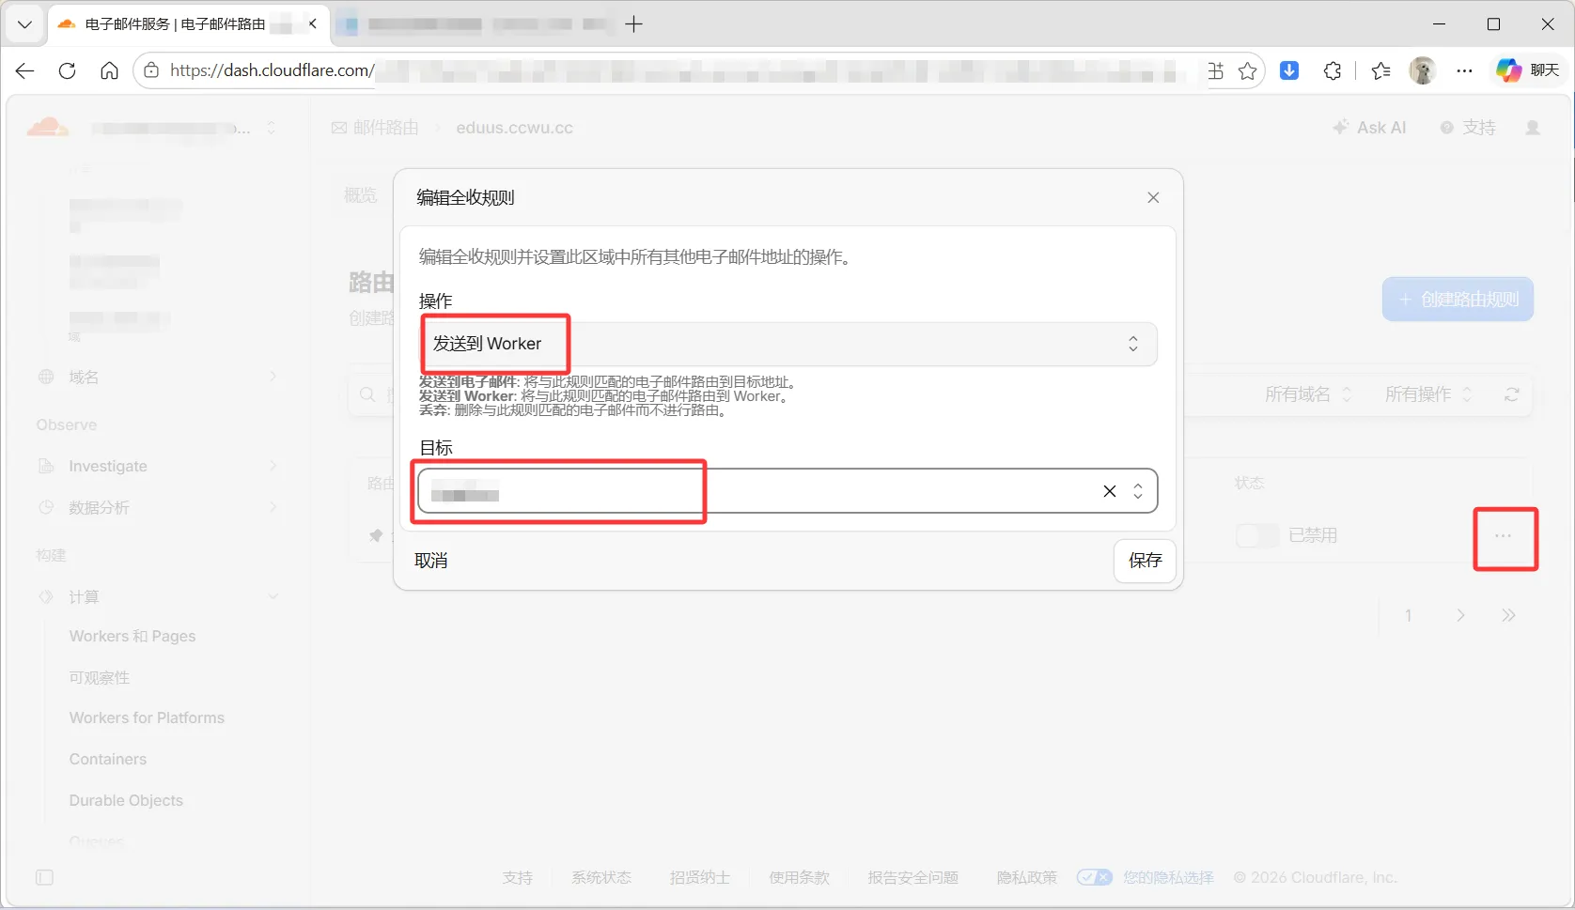Click 保存 to save the rule
The image size is (1575, 910).
[x=1145, y=561]
